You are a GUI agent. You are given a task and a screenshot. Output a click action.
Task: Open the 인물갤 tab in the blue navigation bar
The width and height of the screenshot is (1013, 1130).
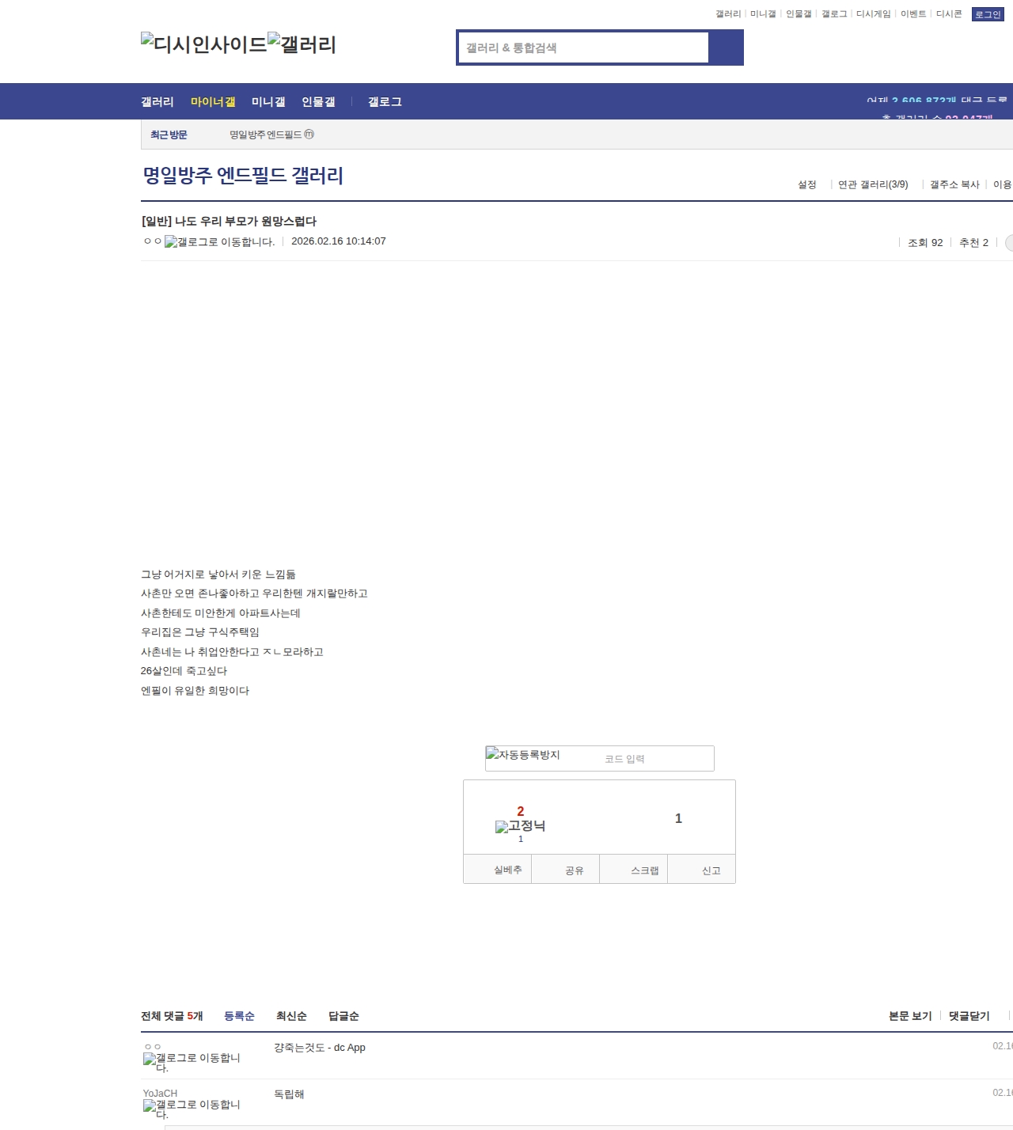click(318, 102)
